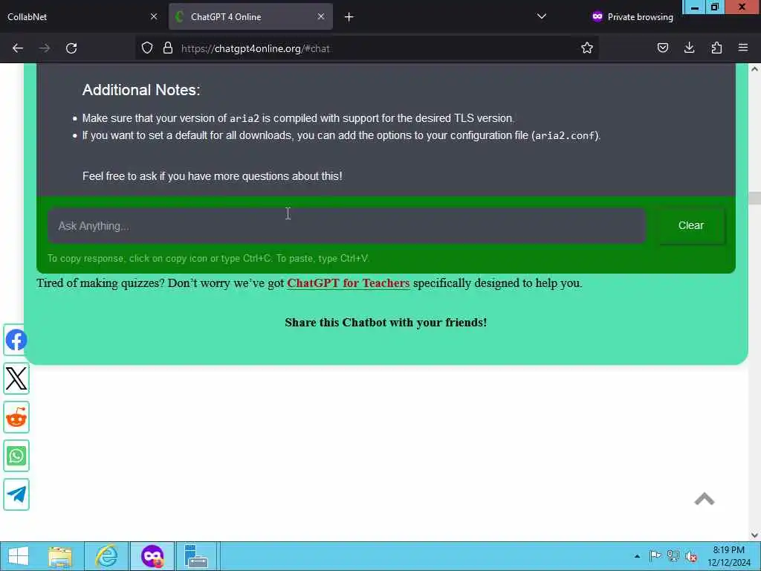Image resolution: width=761 pixels, height=571 pixels.
Task: Expand the list all tabs dropdown
Action: click(542, 16)
